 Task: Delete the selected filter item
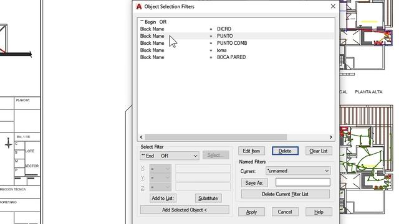[285, 151]
